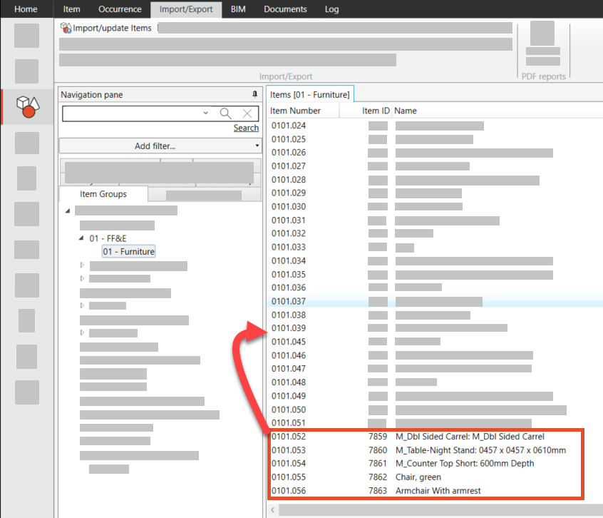Open the Add filter dropdown
Viewport: 603px width, 518px height.
tap(160, 146)
